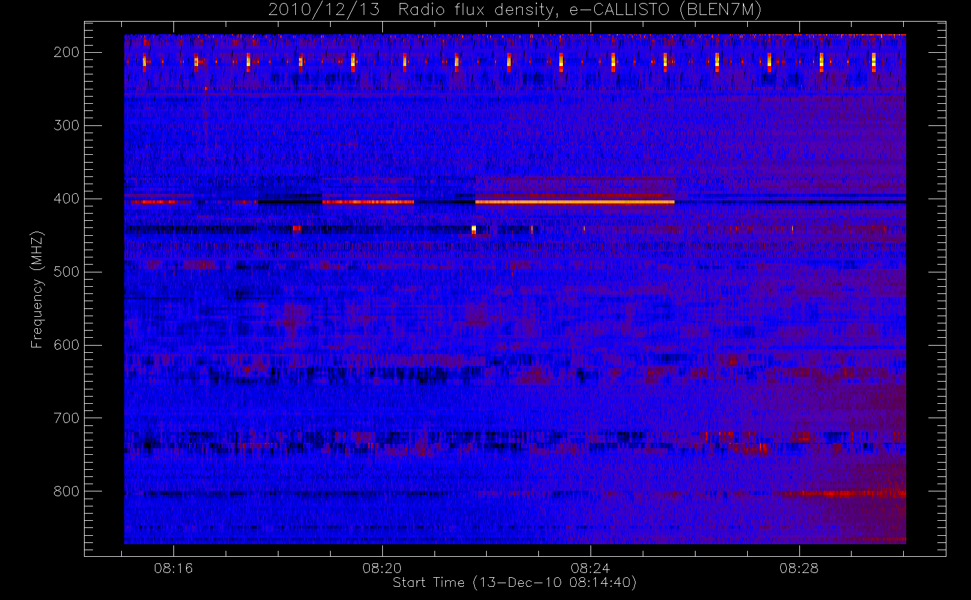The width and height of the screenshot is (971, 600).
Task: Click the 300 frequency tick label
Action: (67, 125)
